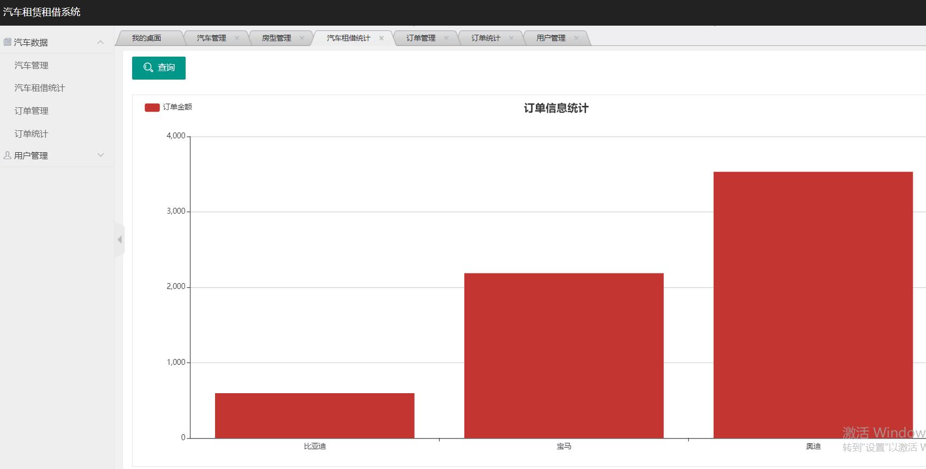Toggle the 订单金额 legend red swatch

pos(152,107)
